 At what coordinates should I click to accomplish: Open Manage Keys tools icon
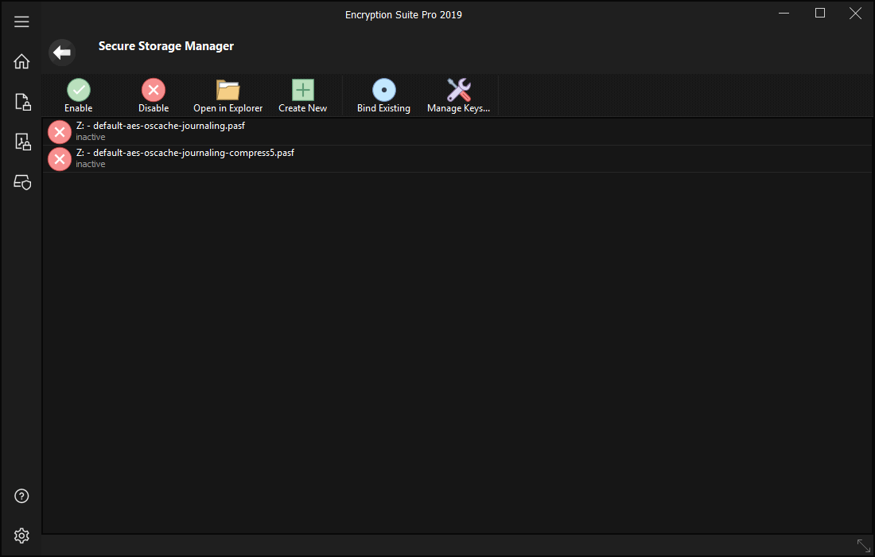click(x=458, y=90)
